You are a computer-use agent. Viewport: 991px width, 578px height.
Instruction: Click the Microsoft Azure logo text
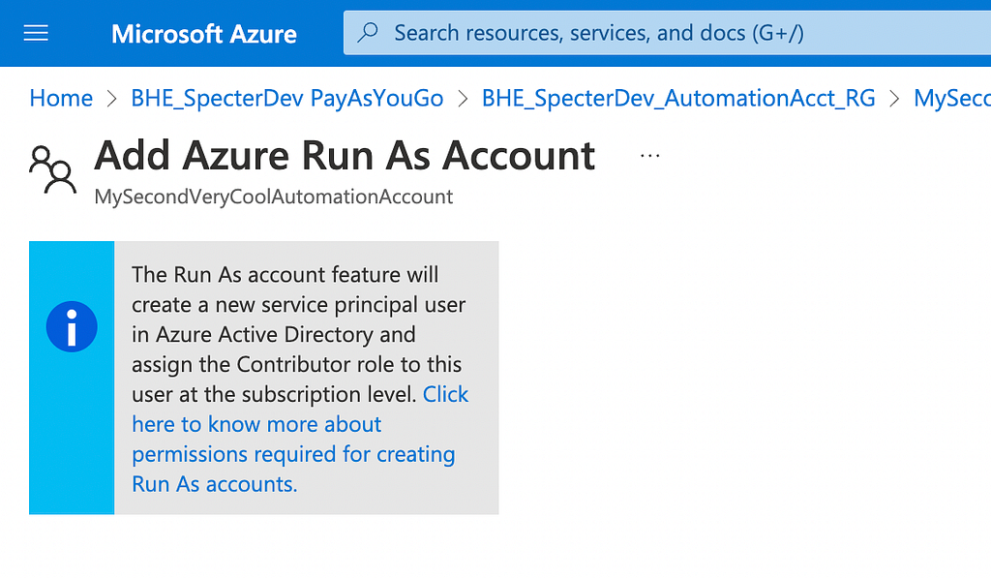pos(203,34)
